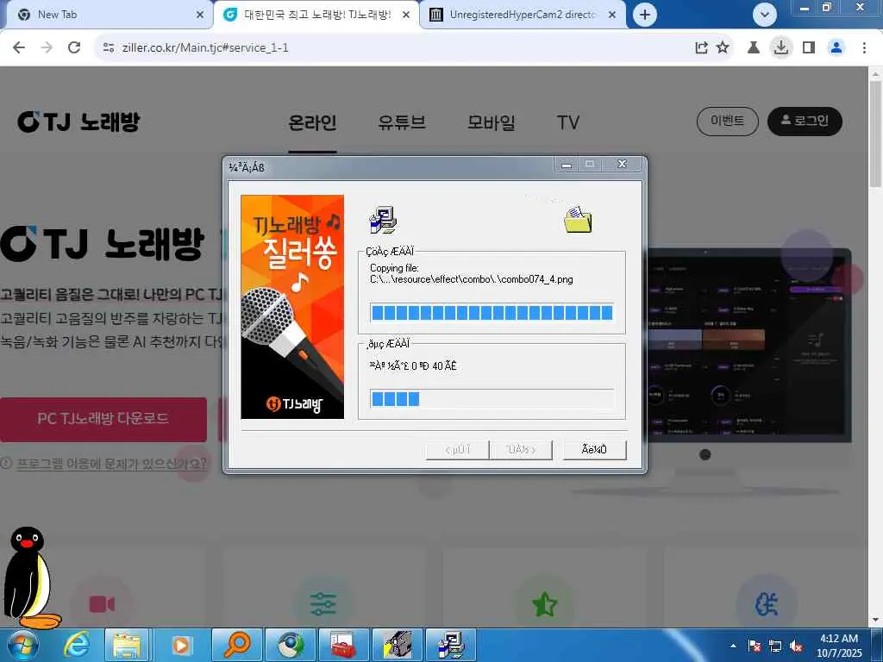Click the carousel dot below monitor image
Image resolution: width=883 pixels, height=662 pixels.
click(x=705, y=454)
